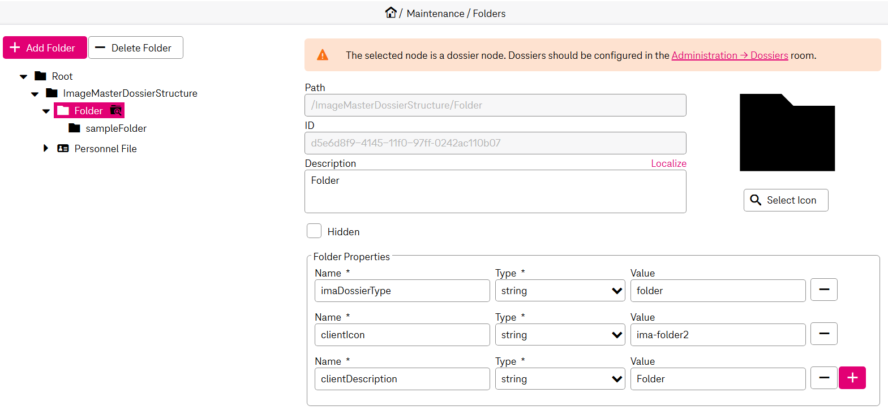Go to Maintenance in the breadcrumb
Image resolution: width=888 pixels, height=410 pixels.
(435, 14)
